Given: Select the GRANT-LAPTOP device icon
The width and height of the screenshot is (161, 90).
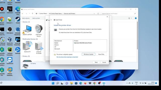Looking at the screenshot, I should pos(27,30).
